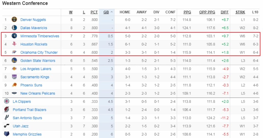Click the Golden State Warriors logo

pos(14,61)
